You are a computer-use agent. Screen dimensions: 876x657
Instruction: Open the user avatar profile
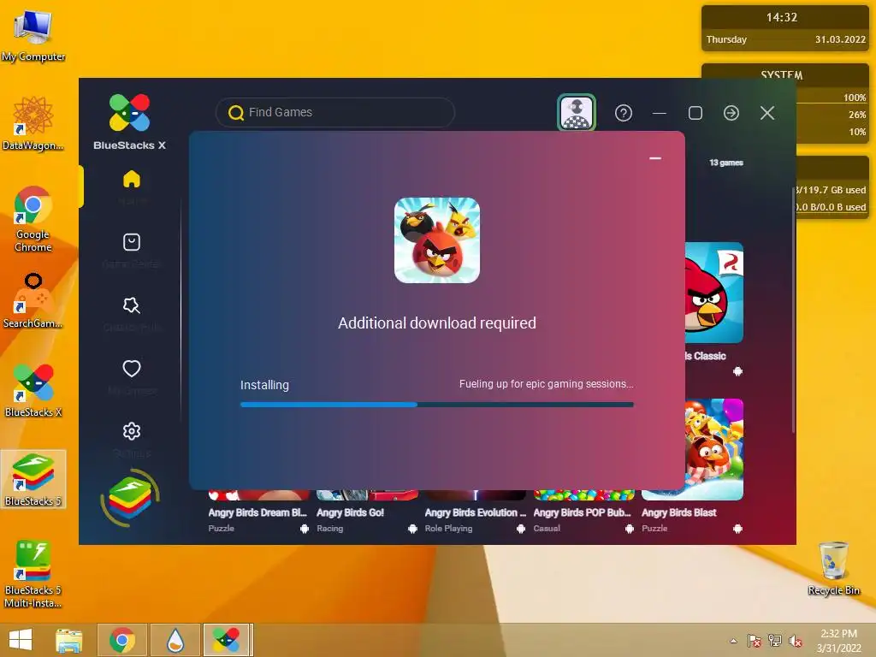tap(577, 113)
